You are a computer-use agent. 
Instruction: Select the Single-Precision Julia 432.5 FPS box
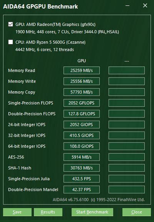pyautogui.click(x=82, y=179)
